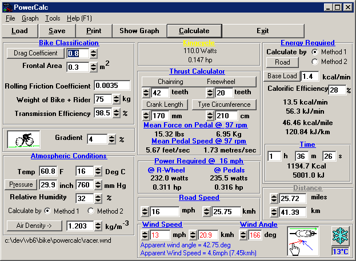Open the Help (F1) menu
This screenshot has width=356, height=261.
pos(79,18)
